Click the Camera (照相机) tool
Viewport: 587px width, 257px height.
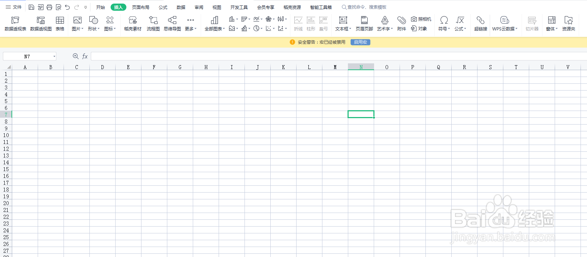(421, 19)
